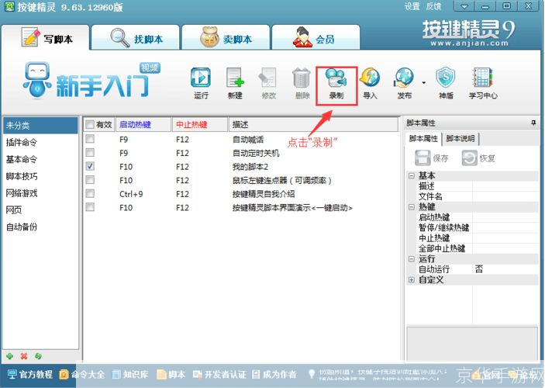Sort by the 描述 column header
Image resolution: width=545 pixels, height=388 pixels.
pyautogui.click(x=313, y=125)
